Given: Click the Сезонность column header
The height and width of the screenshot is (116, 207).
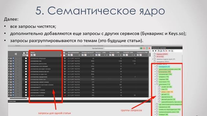Looking at the screenshot, I should click(x=142, y=53).
